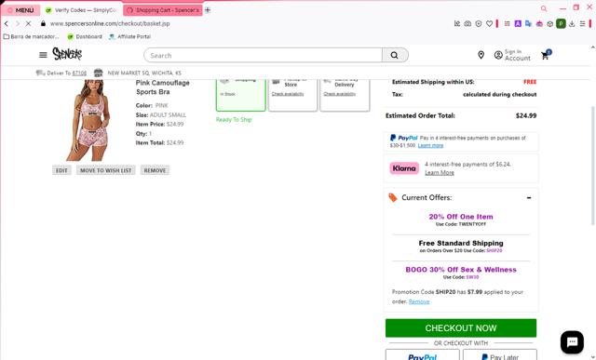Select the Shopping Cart - Spencer's tab
This screenshot has width=596, height=360.
163,10
